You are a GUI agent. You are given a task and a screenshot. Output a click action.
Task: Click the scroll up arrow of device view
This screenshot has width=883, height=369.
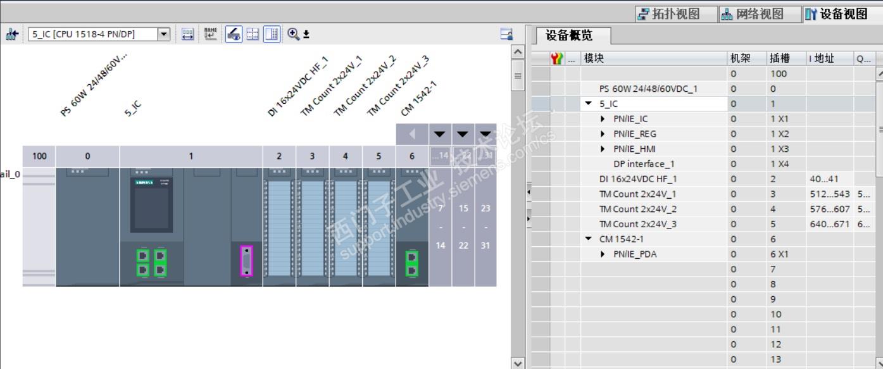pos(517,51)
